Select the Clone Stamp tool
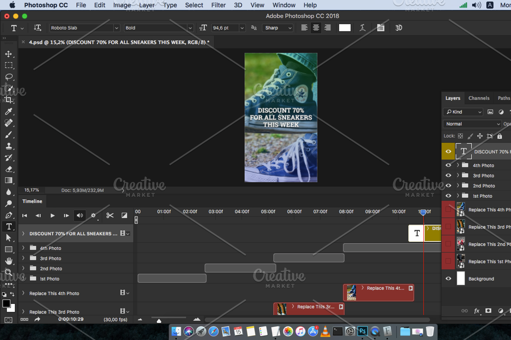Screen dimensions: 511x340 click(9, 146)
